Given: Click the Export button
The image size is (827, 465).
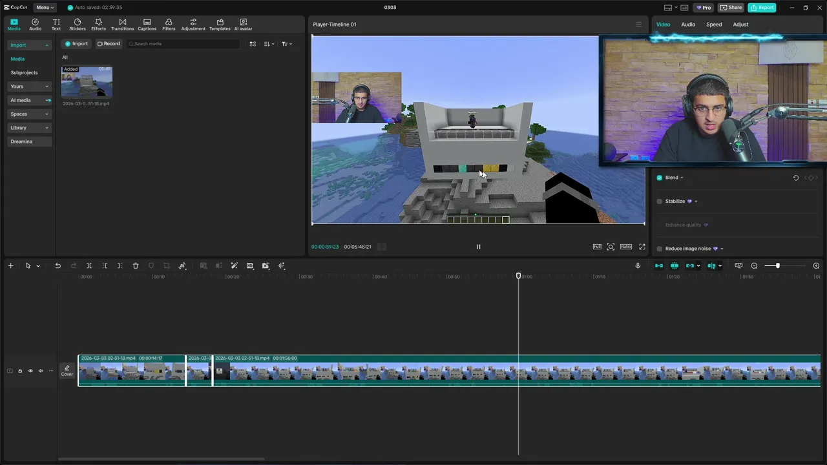Looking at the screenshot, I should point(762,8).
